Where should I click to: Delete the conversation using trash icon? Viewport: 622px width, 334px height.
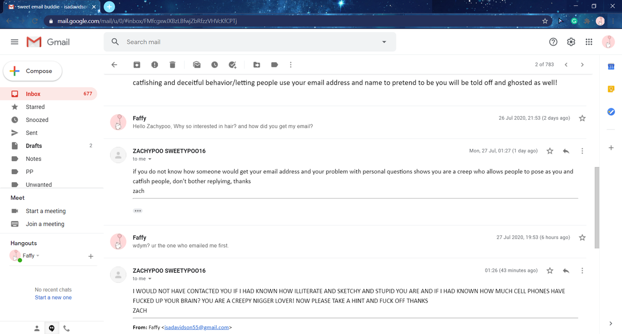pyautogui.click(x=173, y=65)
